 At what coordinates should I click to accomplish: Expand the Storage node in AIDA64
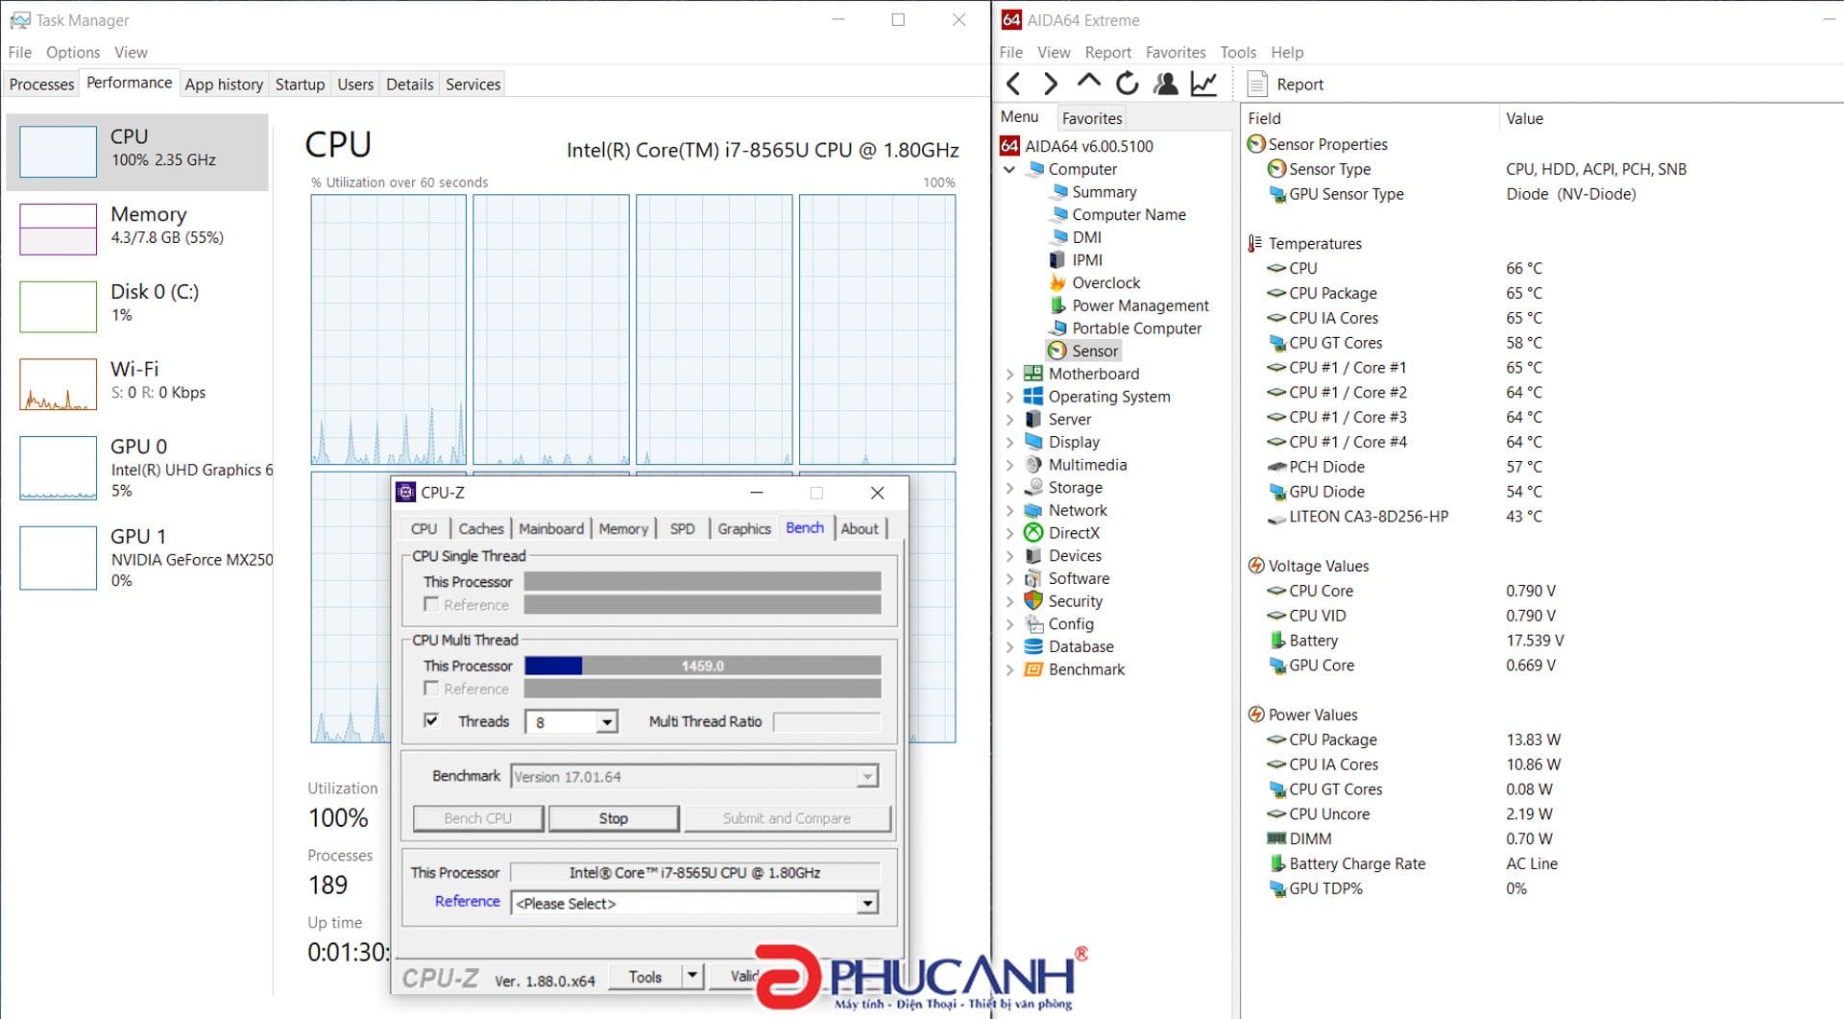1009,488
